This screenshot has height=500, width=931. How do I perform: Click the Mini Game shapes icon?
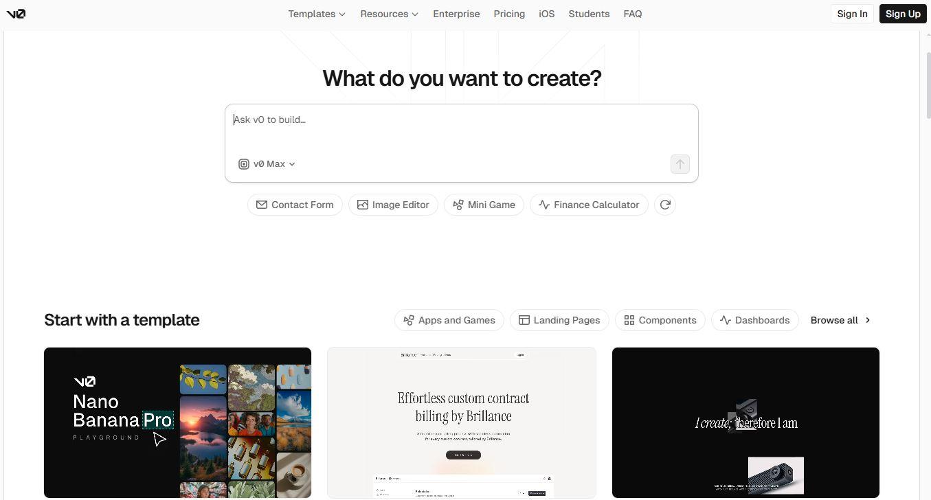pos(458,205)
